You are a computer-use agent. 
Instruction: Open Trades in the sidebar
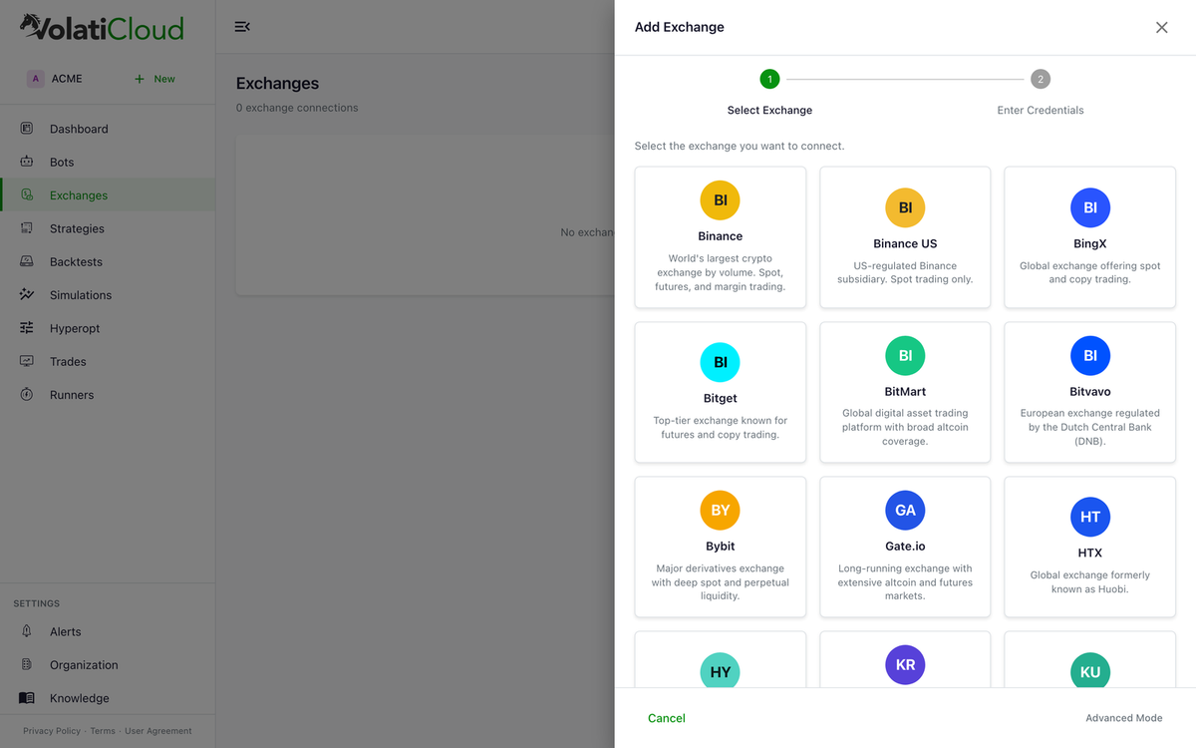108,361
